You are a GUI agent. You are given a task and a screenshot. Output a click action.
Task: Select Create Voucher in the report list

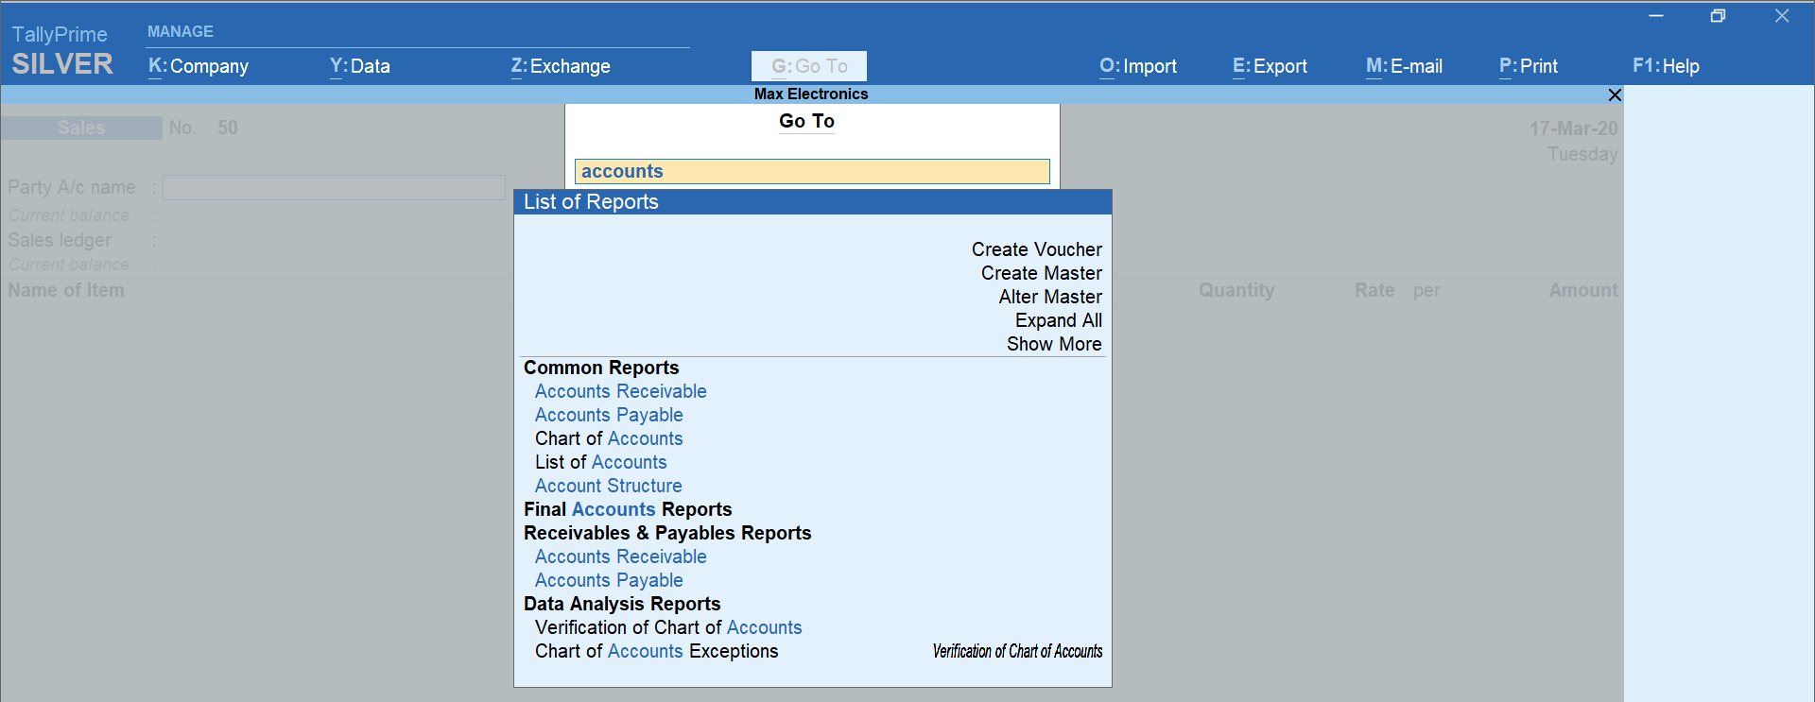1037,249
